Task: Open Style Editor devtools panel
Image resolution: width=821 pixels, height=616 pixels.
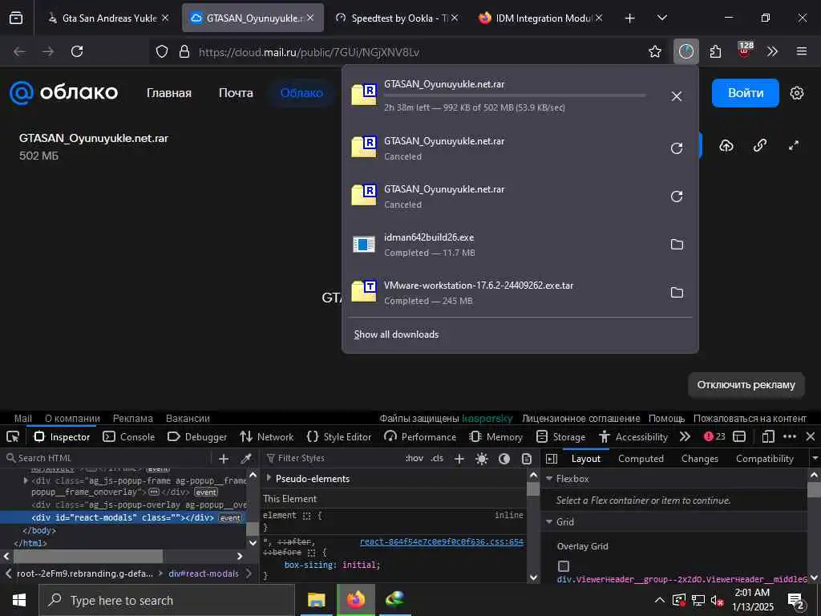Action: point(339,436)
